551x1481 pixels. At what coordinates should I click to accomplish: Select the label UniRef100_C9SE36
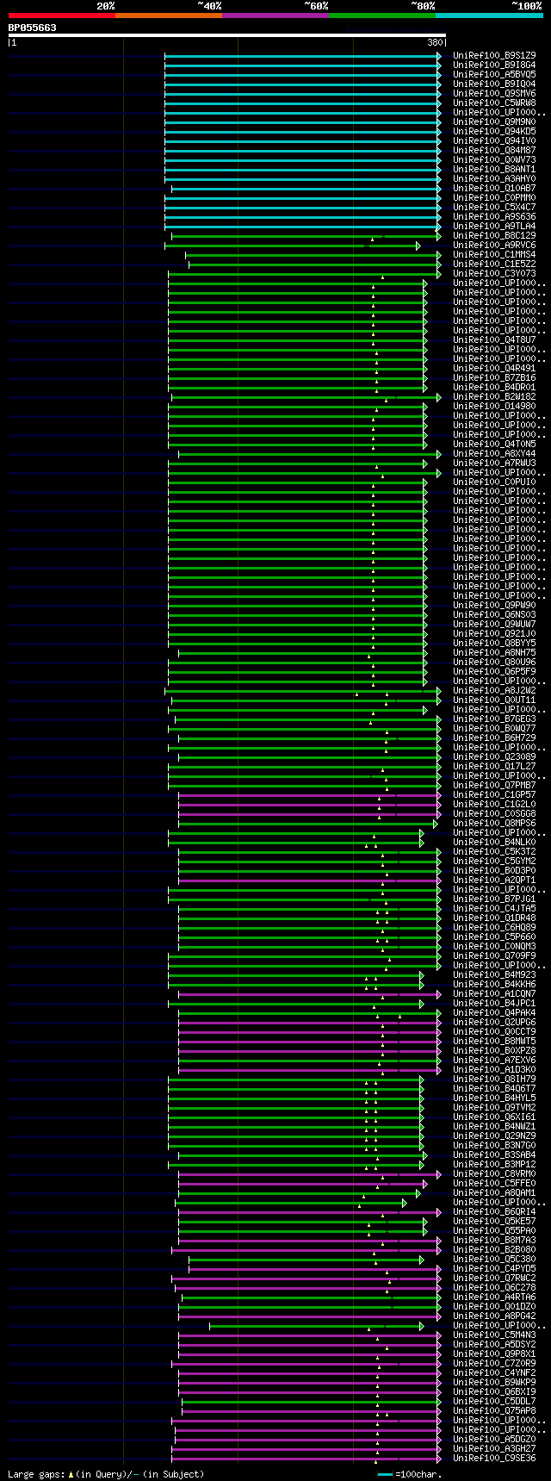pos(494,1458)
